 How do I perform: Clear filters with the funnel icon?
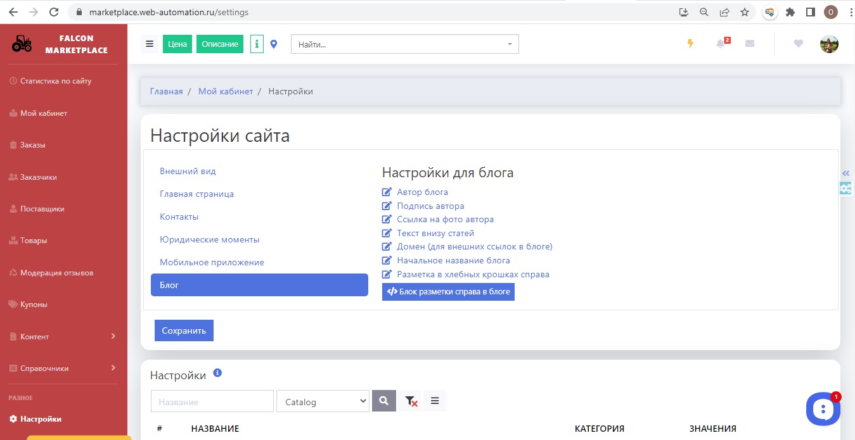point(411,401)
